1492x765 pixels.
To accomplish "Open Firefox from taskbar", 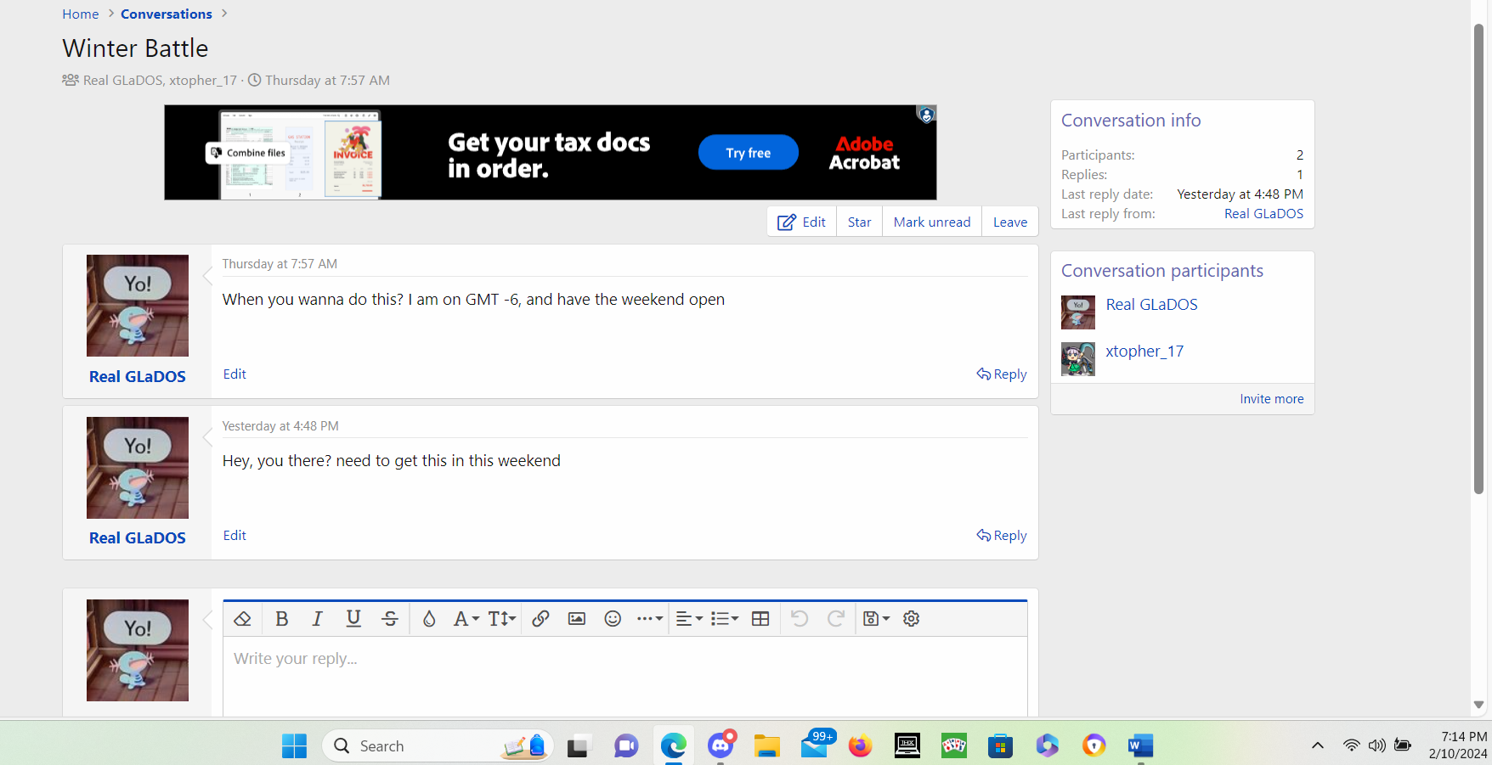I will pyautogui.click(x=861, y=746).
